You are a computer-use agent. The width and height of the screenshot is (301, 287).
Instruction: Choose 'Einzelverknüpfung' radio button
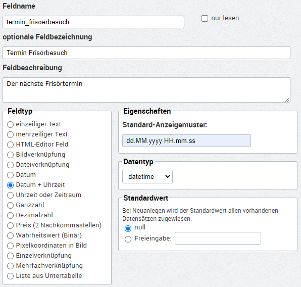point(10,256)
